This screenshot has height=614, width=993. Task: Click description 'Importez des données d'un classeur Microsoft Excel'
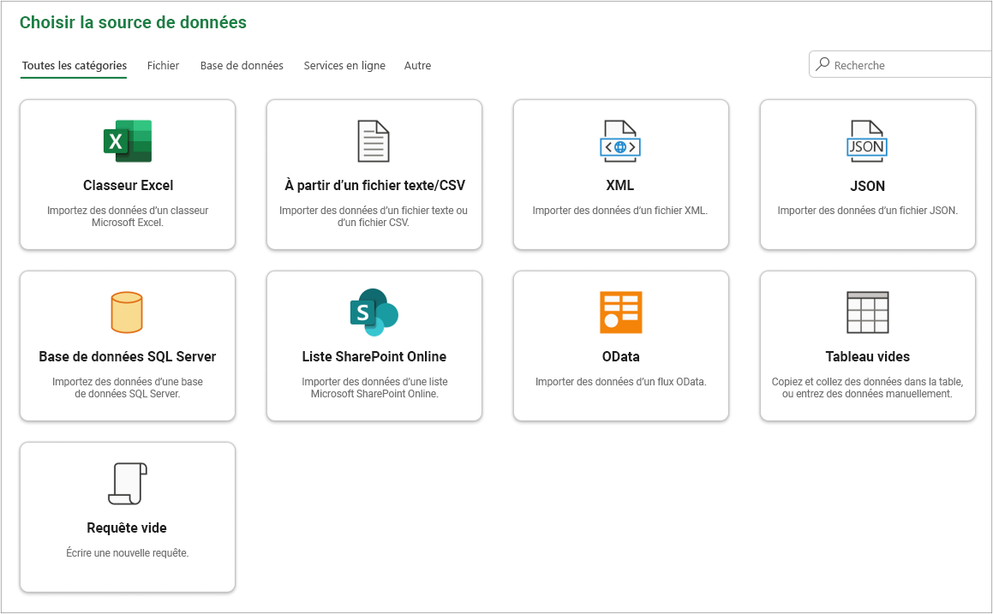(x=128, y=217)
